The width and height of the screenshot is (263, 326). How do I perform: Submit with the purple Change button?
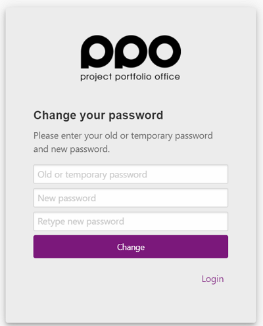click(x=131, y=246)
